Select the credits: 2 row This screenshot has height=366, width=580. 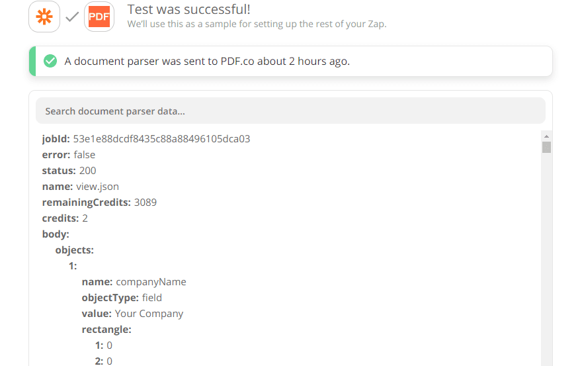[x=65, y=218]
